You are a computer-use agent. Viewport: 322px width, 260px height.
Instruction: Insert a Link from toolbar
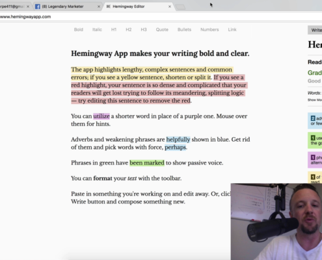coord(232,30)
